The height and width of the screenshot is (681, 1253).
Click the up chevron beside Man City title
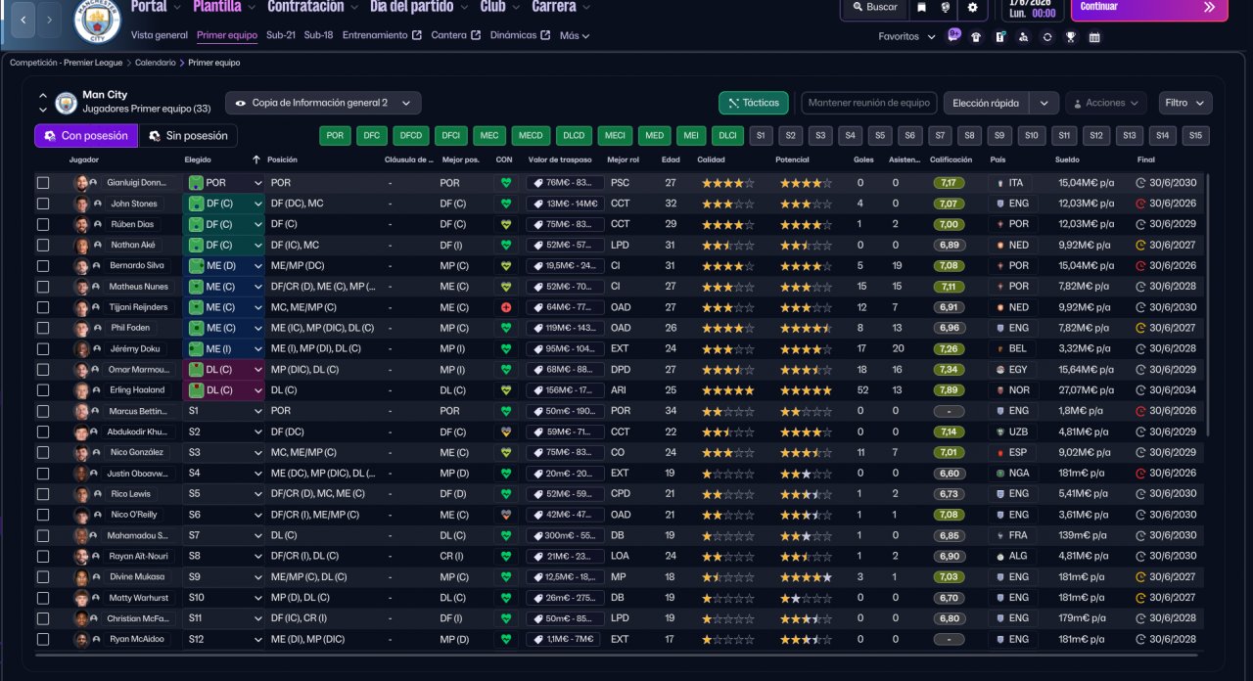(x=43, y=96)
